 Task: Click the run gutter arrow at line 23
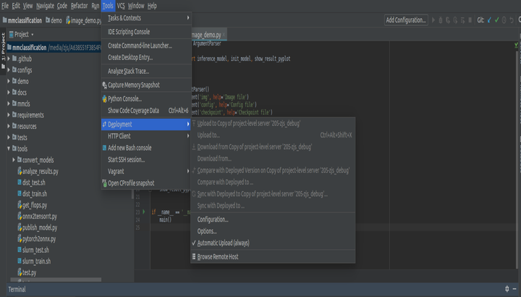click(144, 212)
